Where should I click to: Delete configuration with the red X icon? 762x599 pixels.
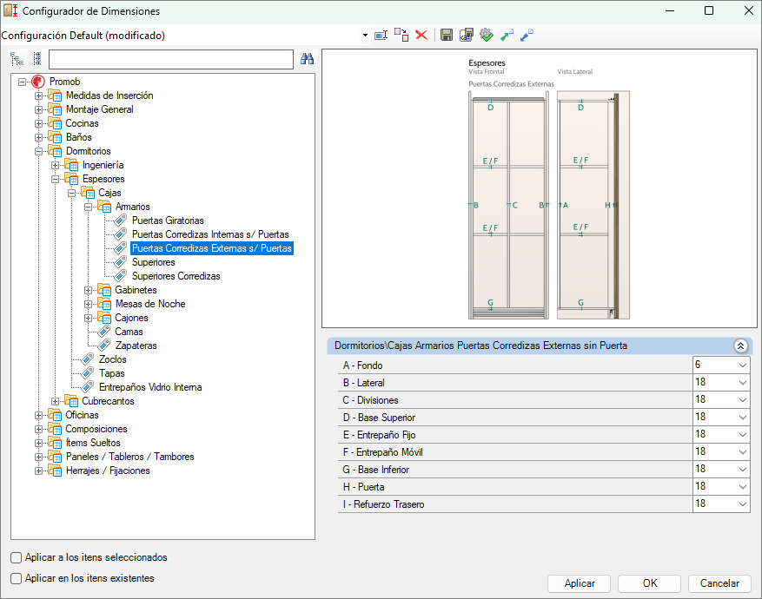[421, 35]
